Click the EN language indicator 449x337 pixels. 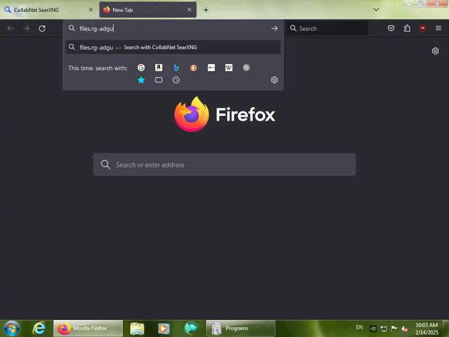[359, 327]
